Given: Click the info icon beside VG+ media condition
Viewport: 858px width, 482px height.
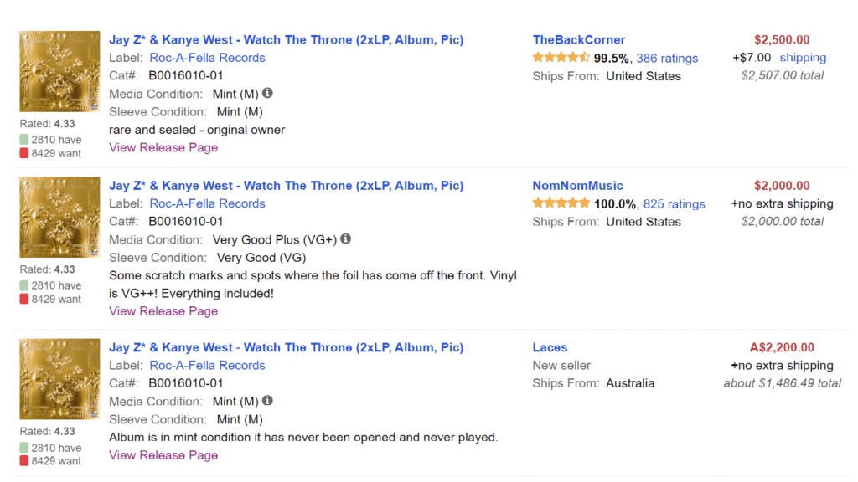Looking at the screenshot, I should [346, 239].
